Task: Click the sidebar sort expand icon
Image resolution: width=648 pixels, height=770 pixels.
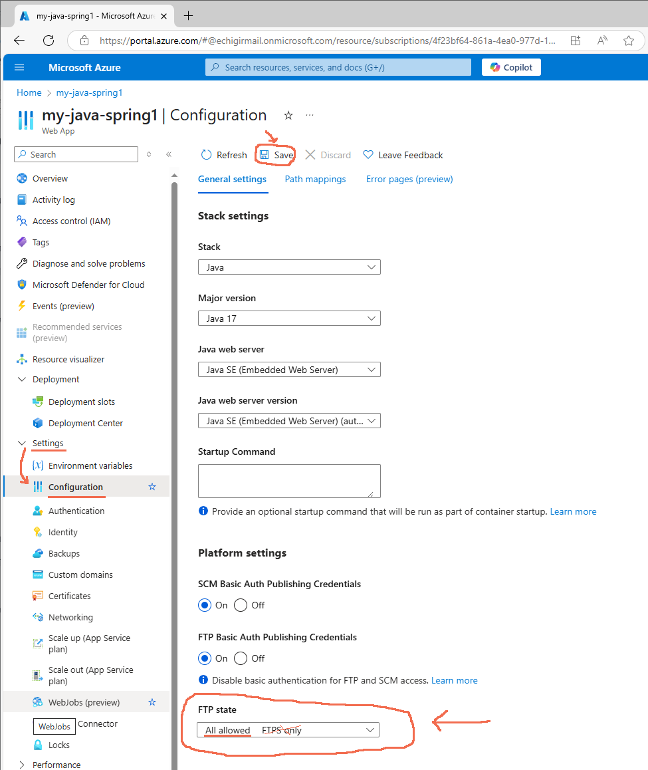Action: (149, 154)
